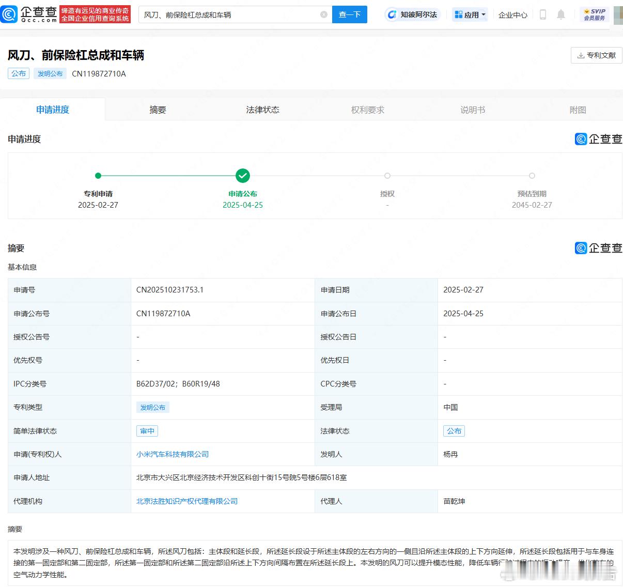Click the 预估到期 progress step circle
Image resolution: width=623 pixels, height=587 pixels.
pyautogui.click(x=532, y=176)
